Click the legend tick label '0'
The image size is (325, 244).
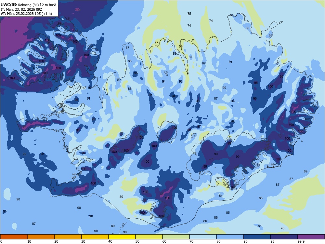tap(1, 241)
